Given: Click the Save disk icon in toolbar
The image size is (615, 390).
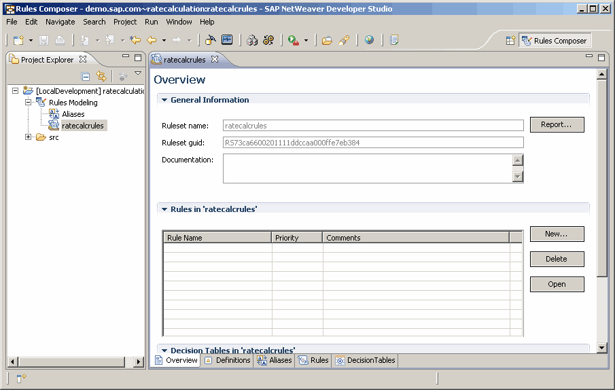Looking at the screenshot, I should 43,40.
